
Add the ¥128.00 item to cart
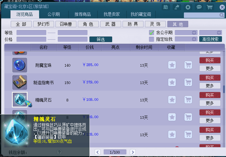[188, 135]
